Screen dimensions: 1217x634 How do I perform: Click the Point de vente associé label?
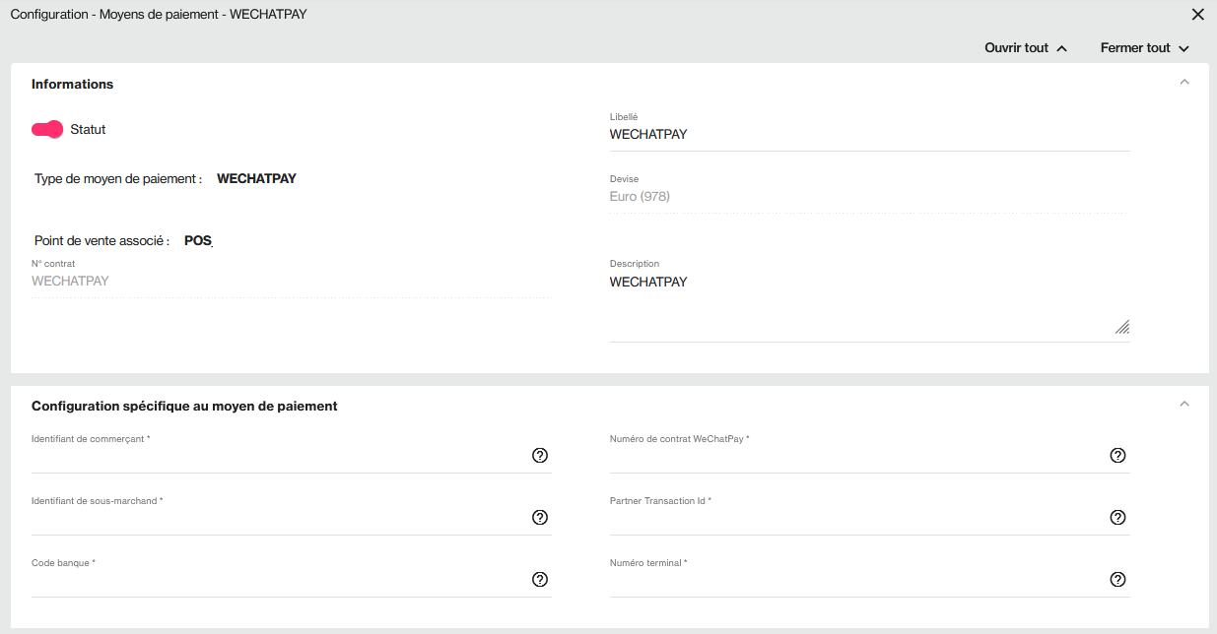102,241
